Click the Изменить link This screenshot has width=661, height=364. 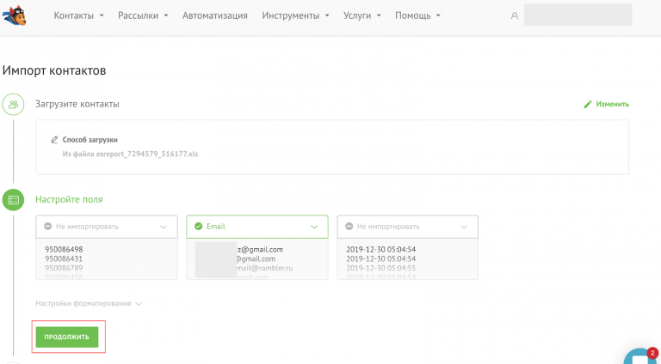click(x=612, y=104)
